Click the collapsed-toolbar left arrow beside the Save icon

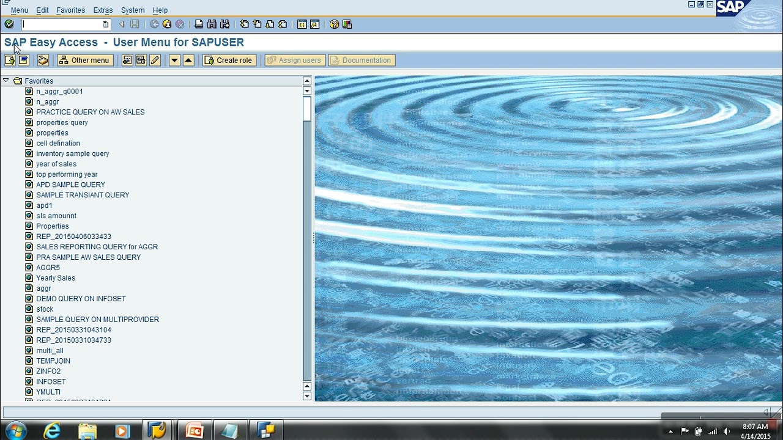(122, 24)
